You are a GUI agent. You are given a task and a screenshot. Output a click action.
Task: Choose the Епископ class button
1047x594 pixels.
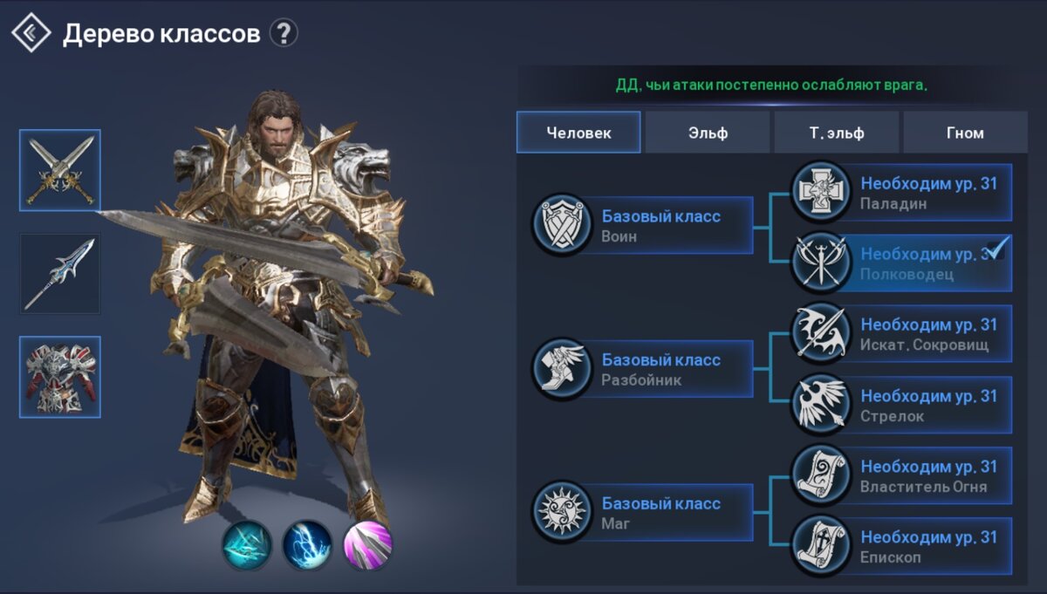902,547
